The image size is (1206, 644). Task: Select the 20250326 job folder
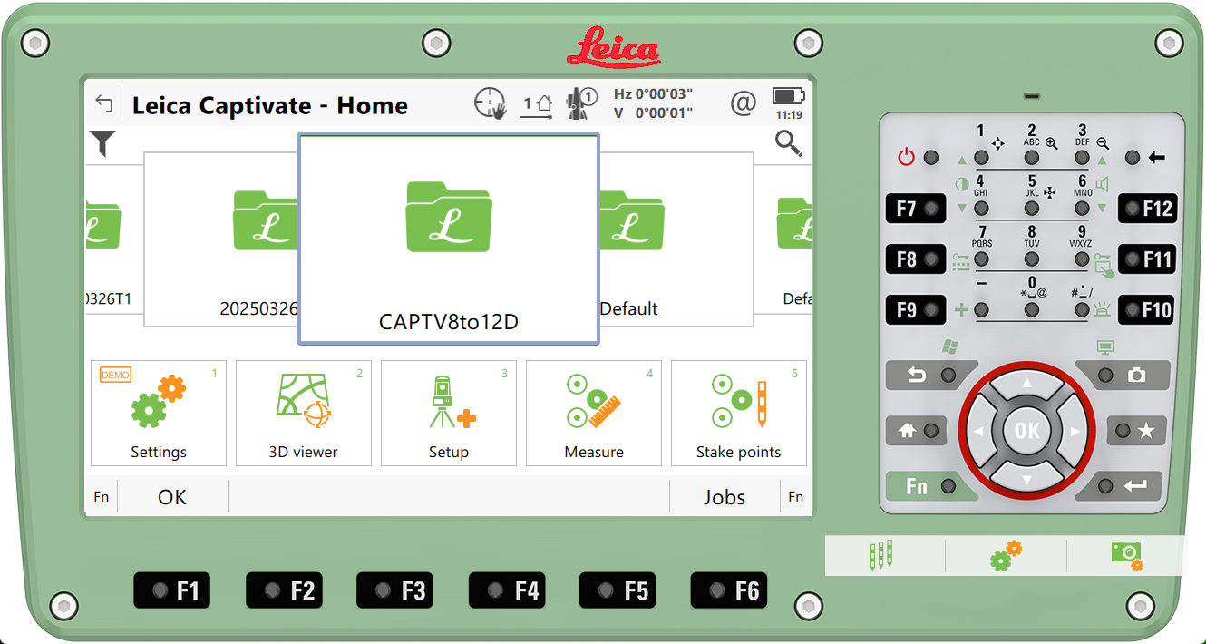221,239
